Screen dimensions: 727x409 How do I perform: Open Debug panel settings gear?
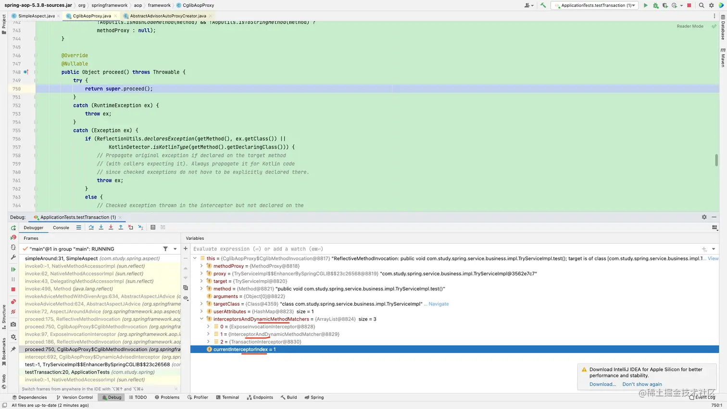[704, 217]
